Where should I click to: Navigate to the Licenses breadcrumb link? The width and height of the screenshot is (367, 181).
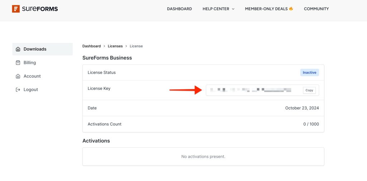point(115,46)
